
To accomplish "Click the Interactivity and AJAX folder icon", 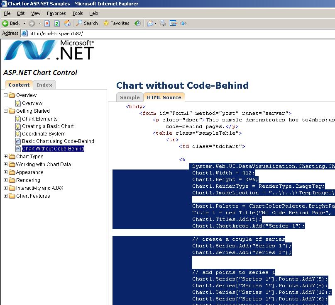I will (12, 188).
